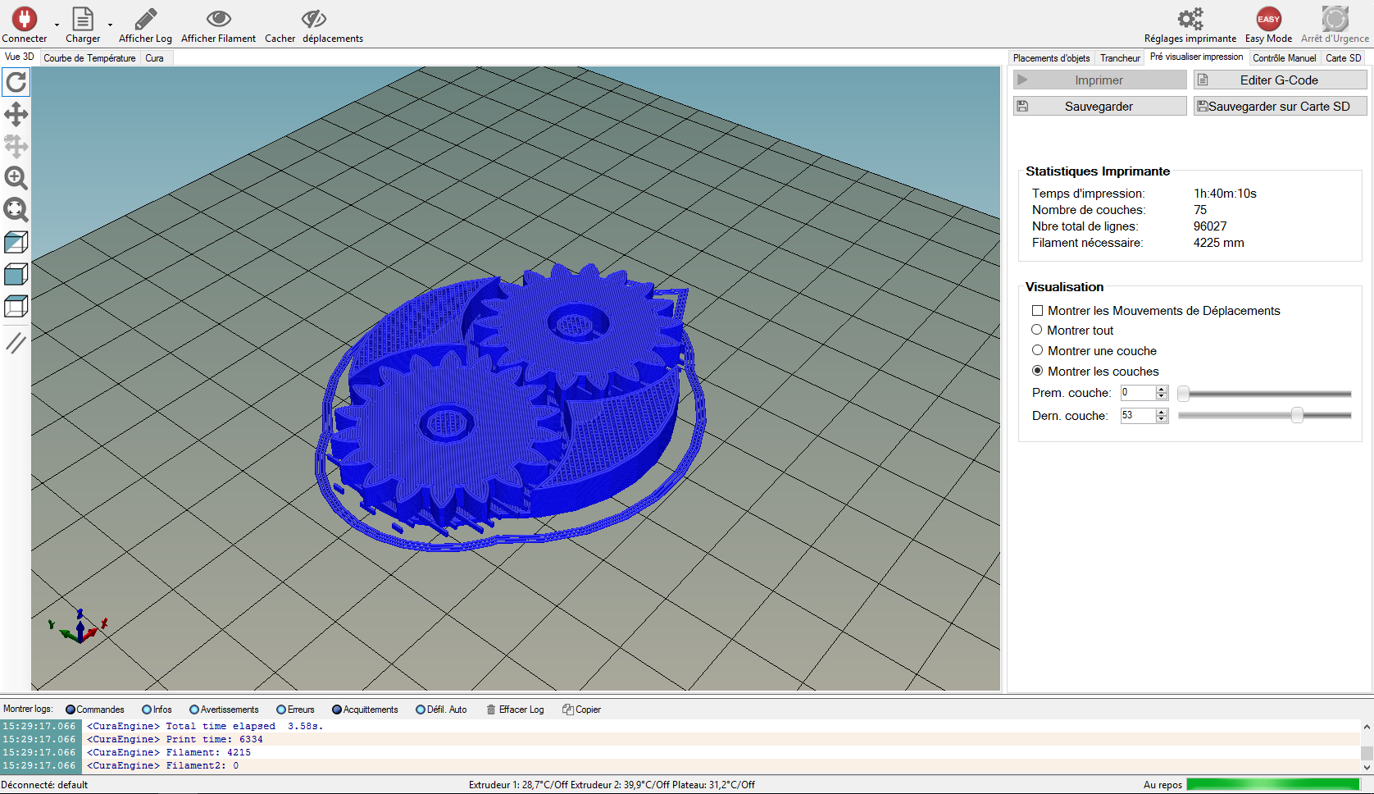Toggle the Afficher Log pencil icon

[145, 18]
